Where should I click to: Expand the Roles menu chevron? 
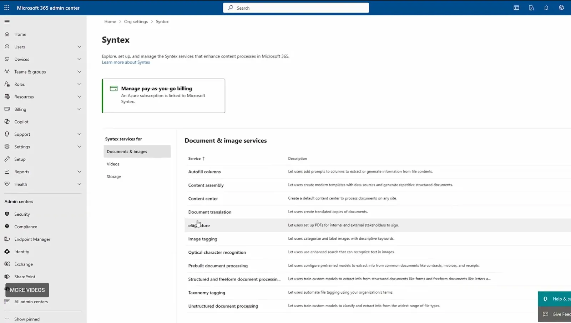(79, 84)
